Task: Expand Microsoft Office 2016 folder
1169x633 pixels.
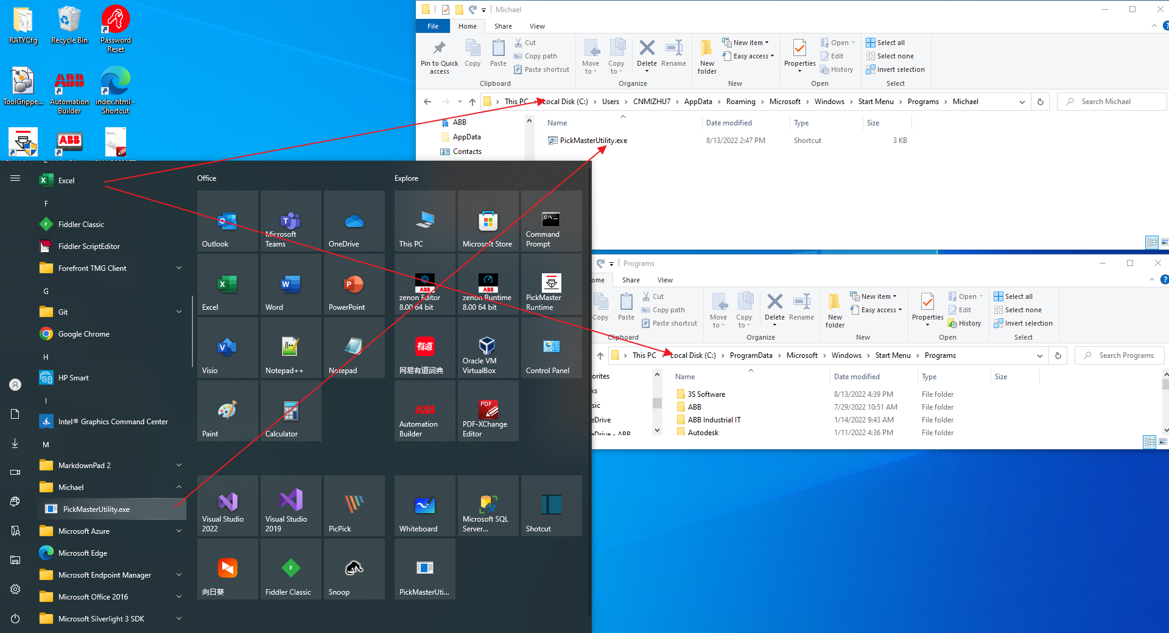Action: [179, 596]
